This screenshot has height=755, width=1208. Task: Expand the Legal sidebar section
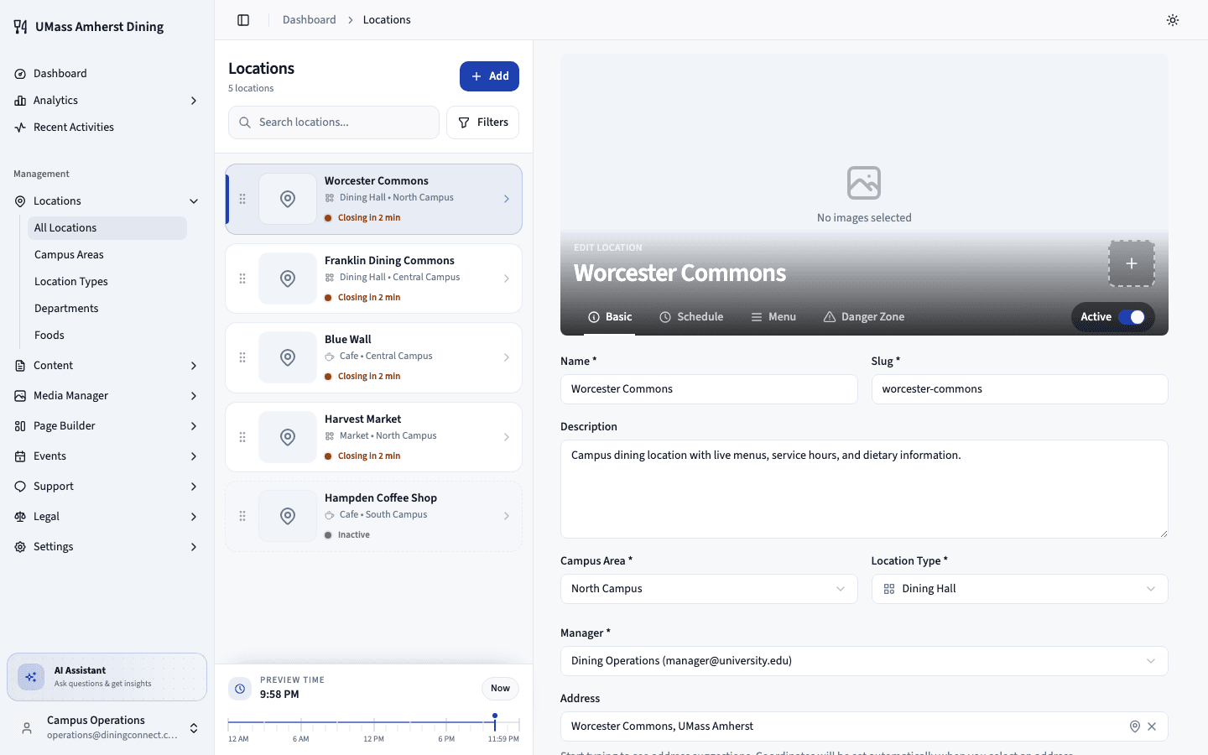point(107,517)
